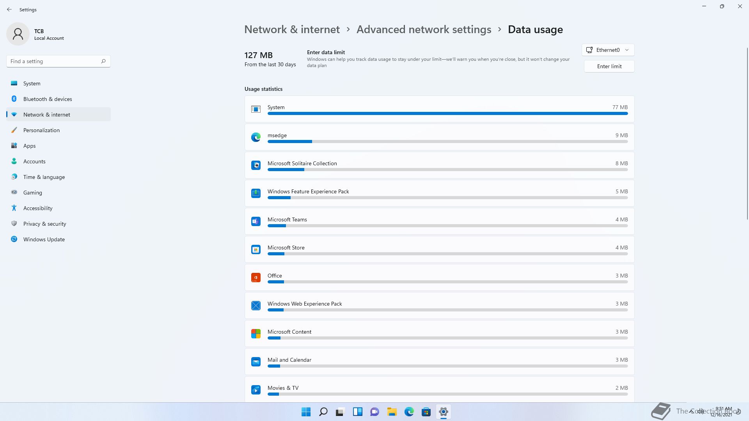Screen dimensions: 749x421
Task: Open Widgets from the taskbar
Action: 358,412
